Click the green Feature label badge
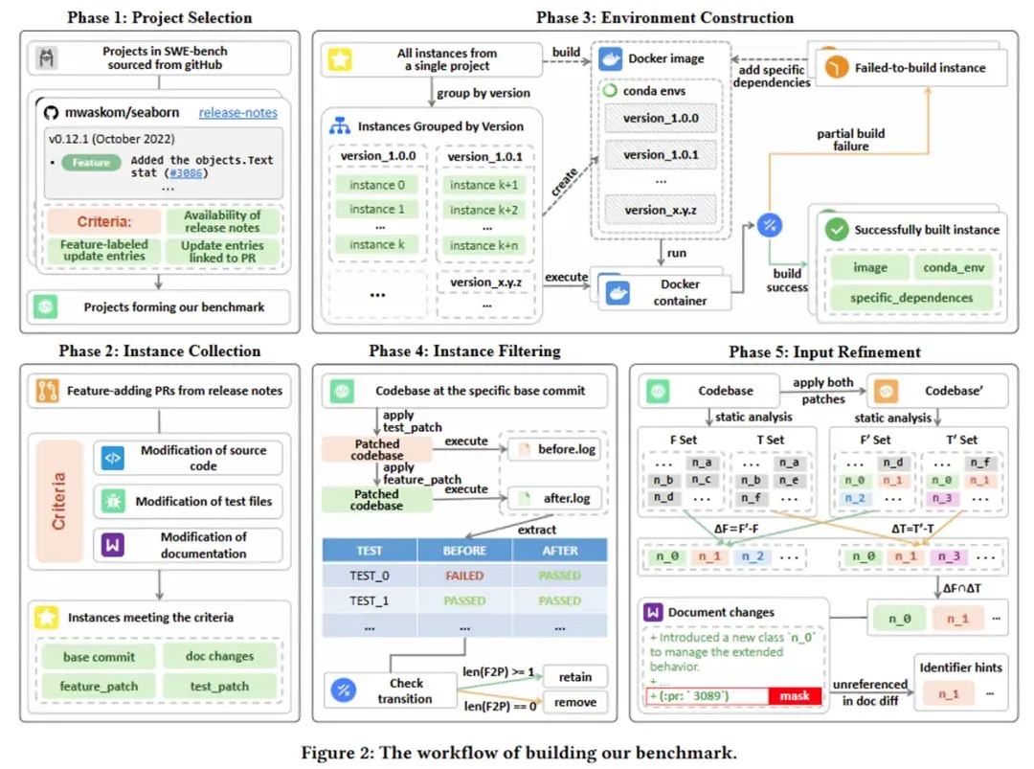The height and width of the screenshot is (769, 1034). [91, 163]
